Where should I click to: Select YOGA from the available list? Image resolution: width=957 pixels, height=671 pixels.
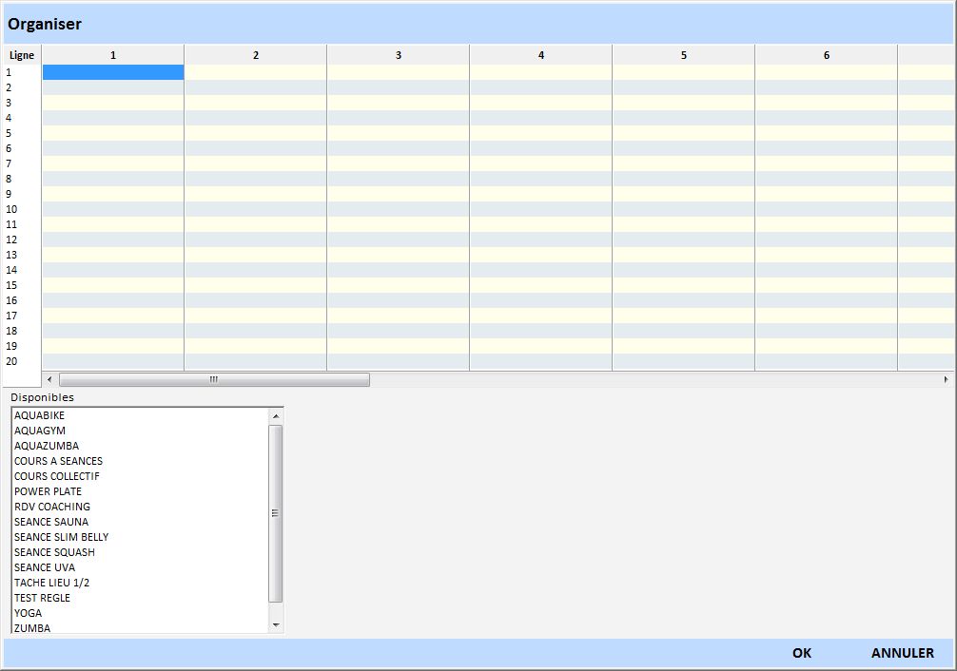point(28,613)
